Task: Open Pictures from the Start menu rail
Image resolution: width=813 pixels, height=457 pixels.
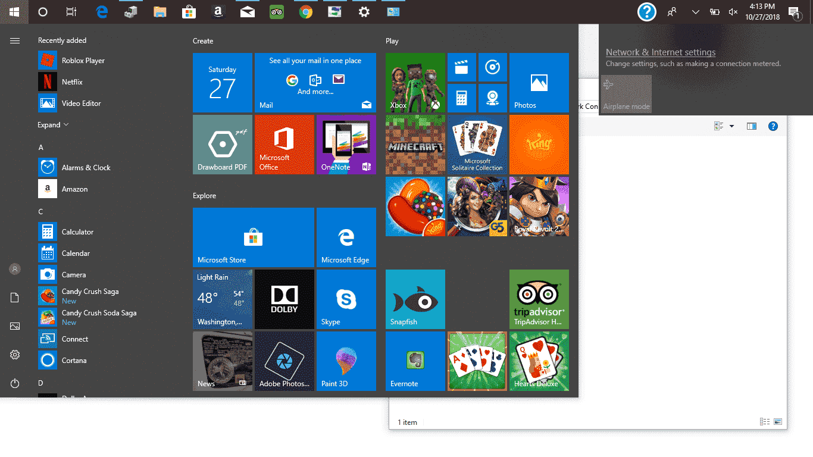Action: pyautogui.click(x=15, y=326)
